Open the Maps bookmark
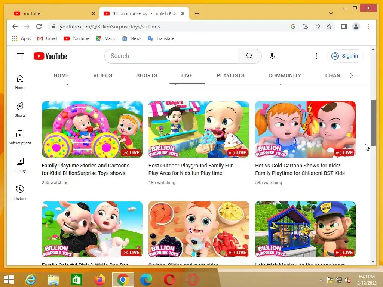 (105, 38)
